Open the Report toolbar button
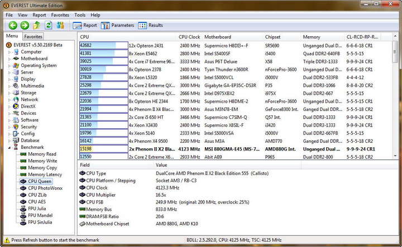 coord(85,25)
